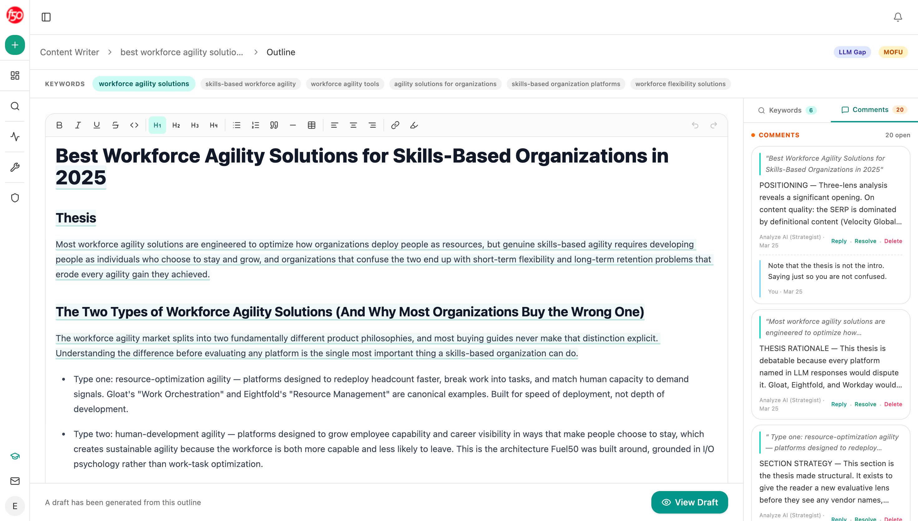The height and width of the screenshot is (521, 918).
Task: Toggle inline code formatting
Action: 134,125
